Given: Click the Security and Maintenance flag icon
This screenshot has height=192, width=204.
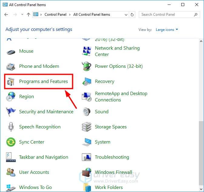Looking at the screenshot, I should click(x=11, y=112).
